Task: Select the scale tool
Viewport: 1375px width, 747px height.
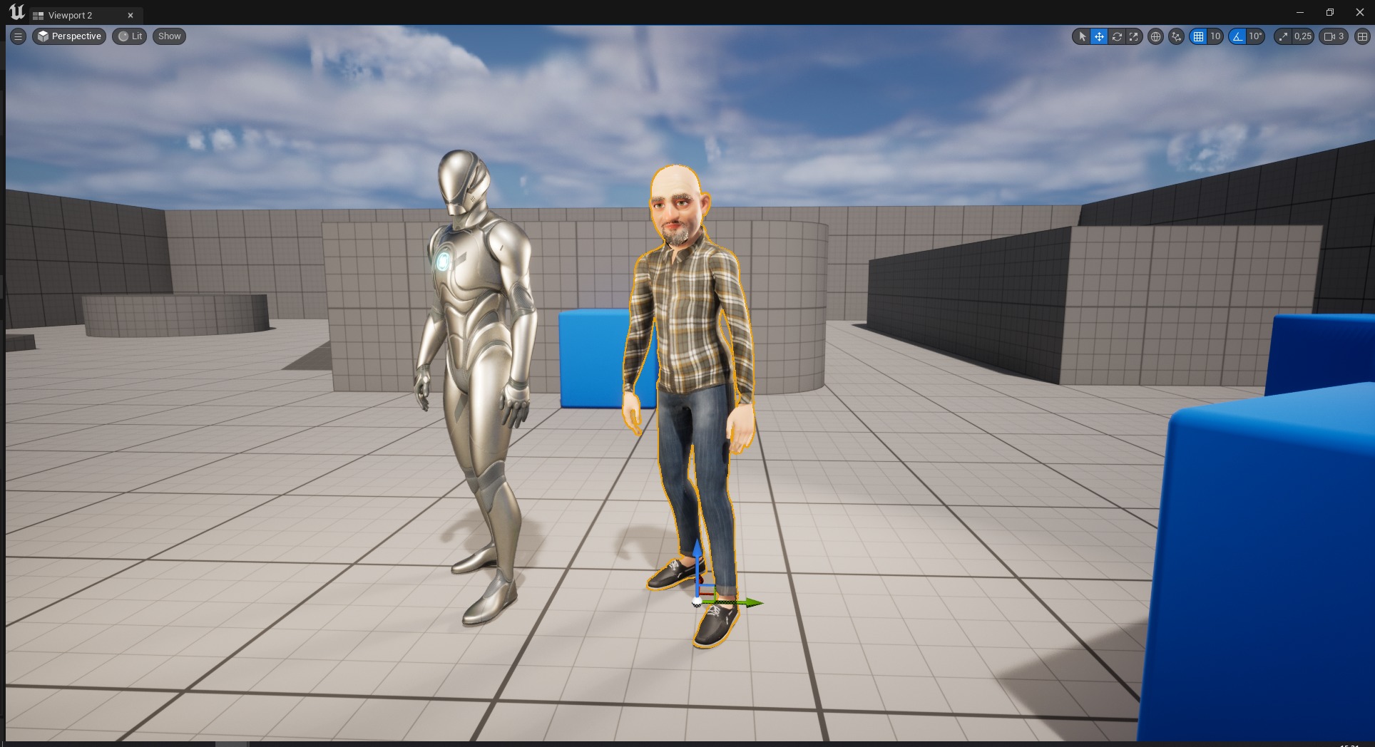Action: click(1134, 36)
